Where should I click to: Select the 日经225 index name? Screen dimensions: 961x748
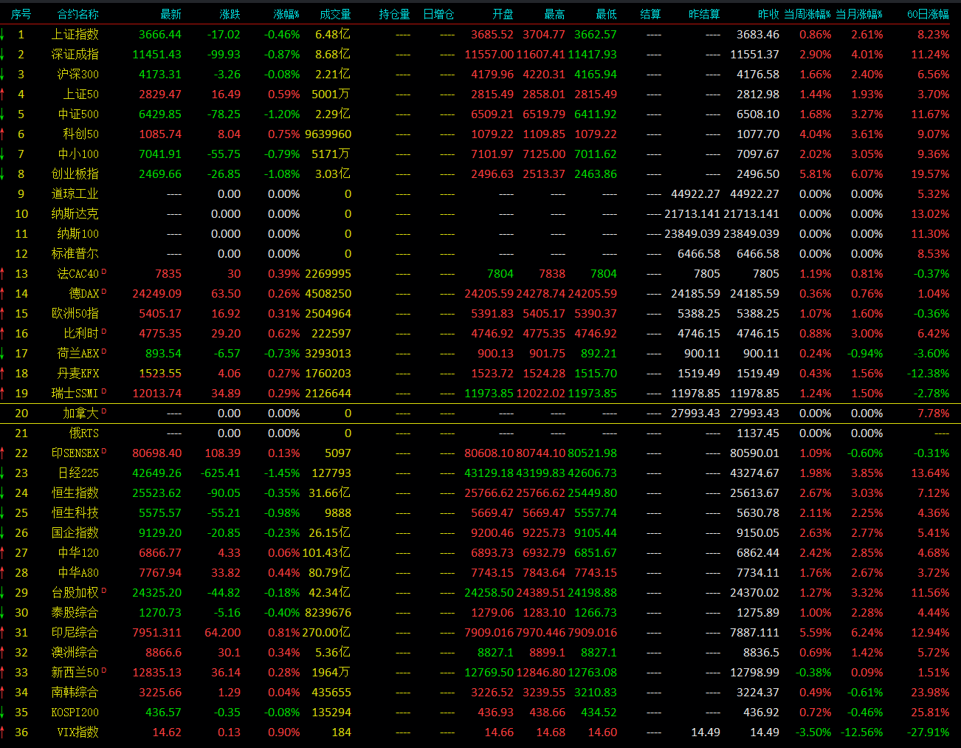click(x=77, y=473)
